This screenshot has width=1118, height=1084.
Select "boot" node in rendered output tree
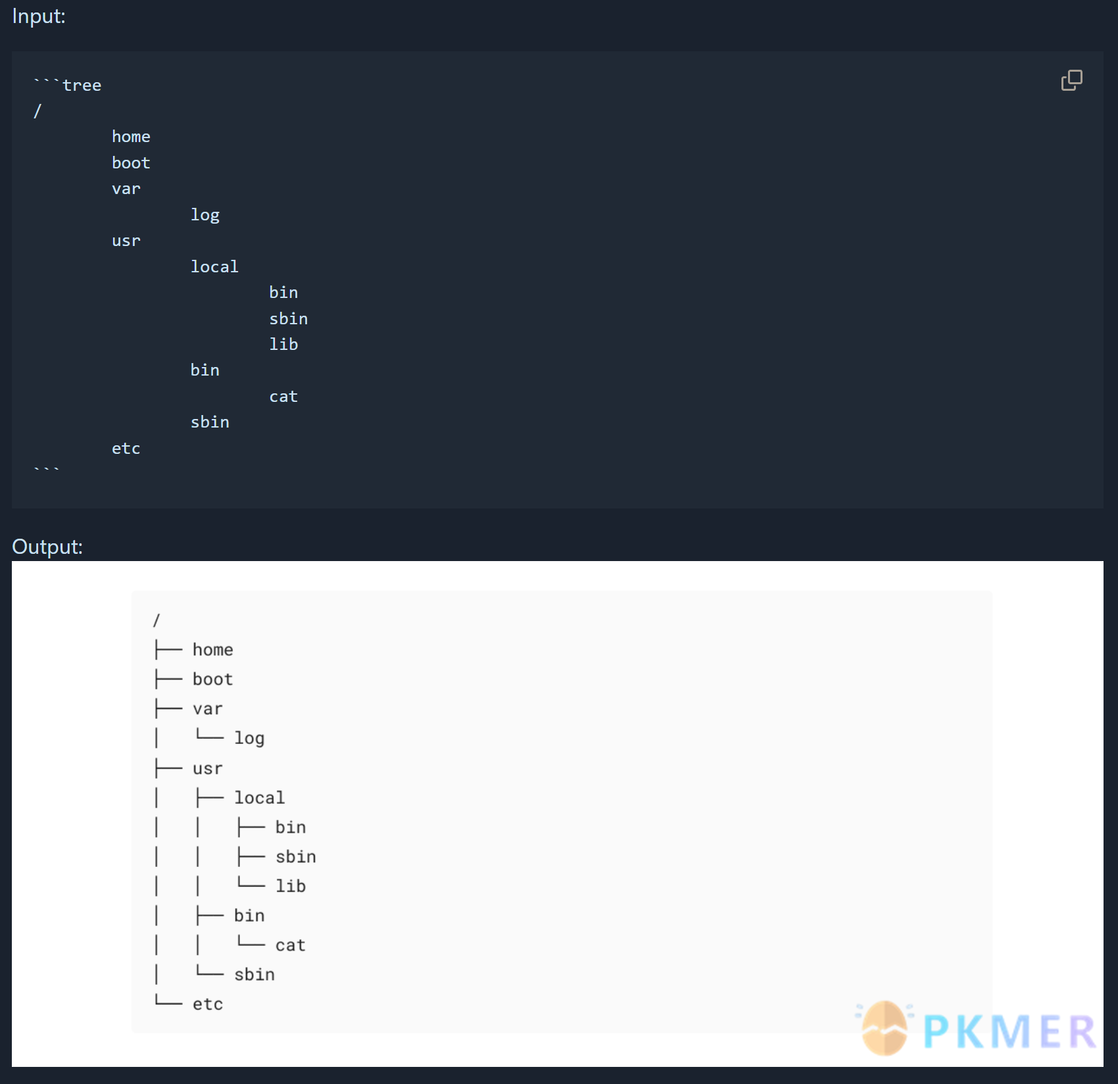point(213,679)
